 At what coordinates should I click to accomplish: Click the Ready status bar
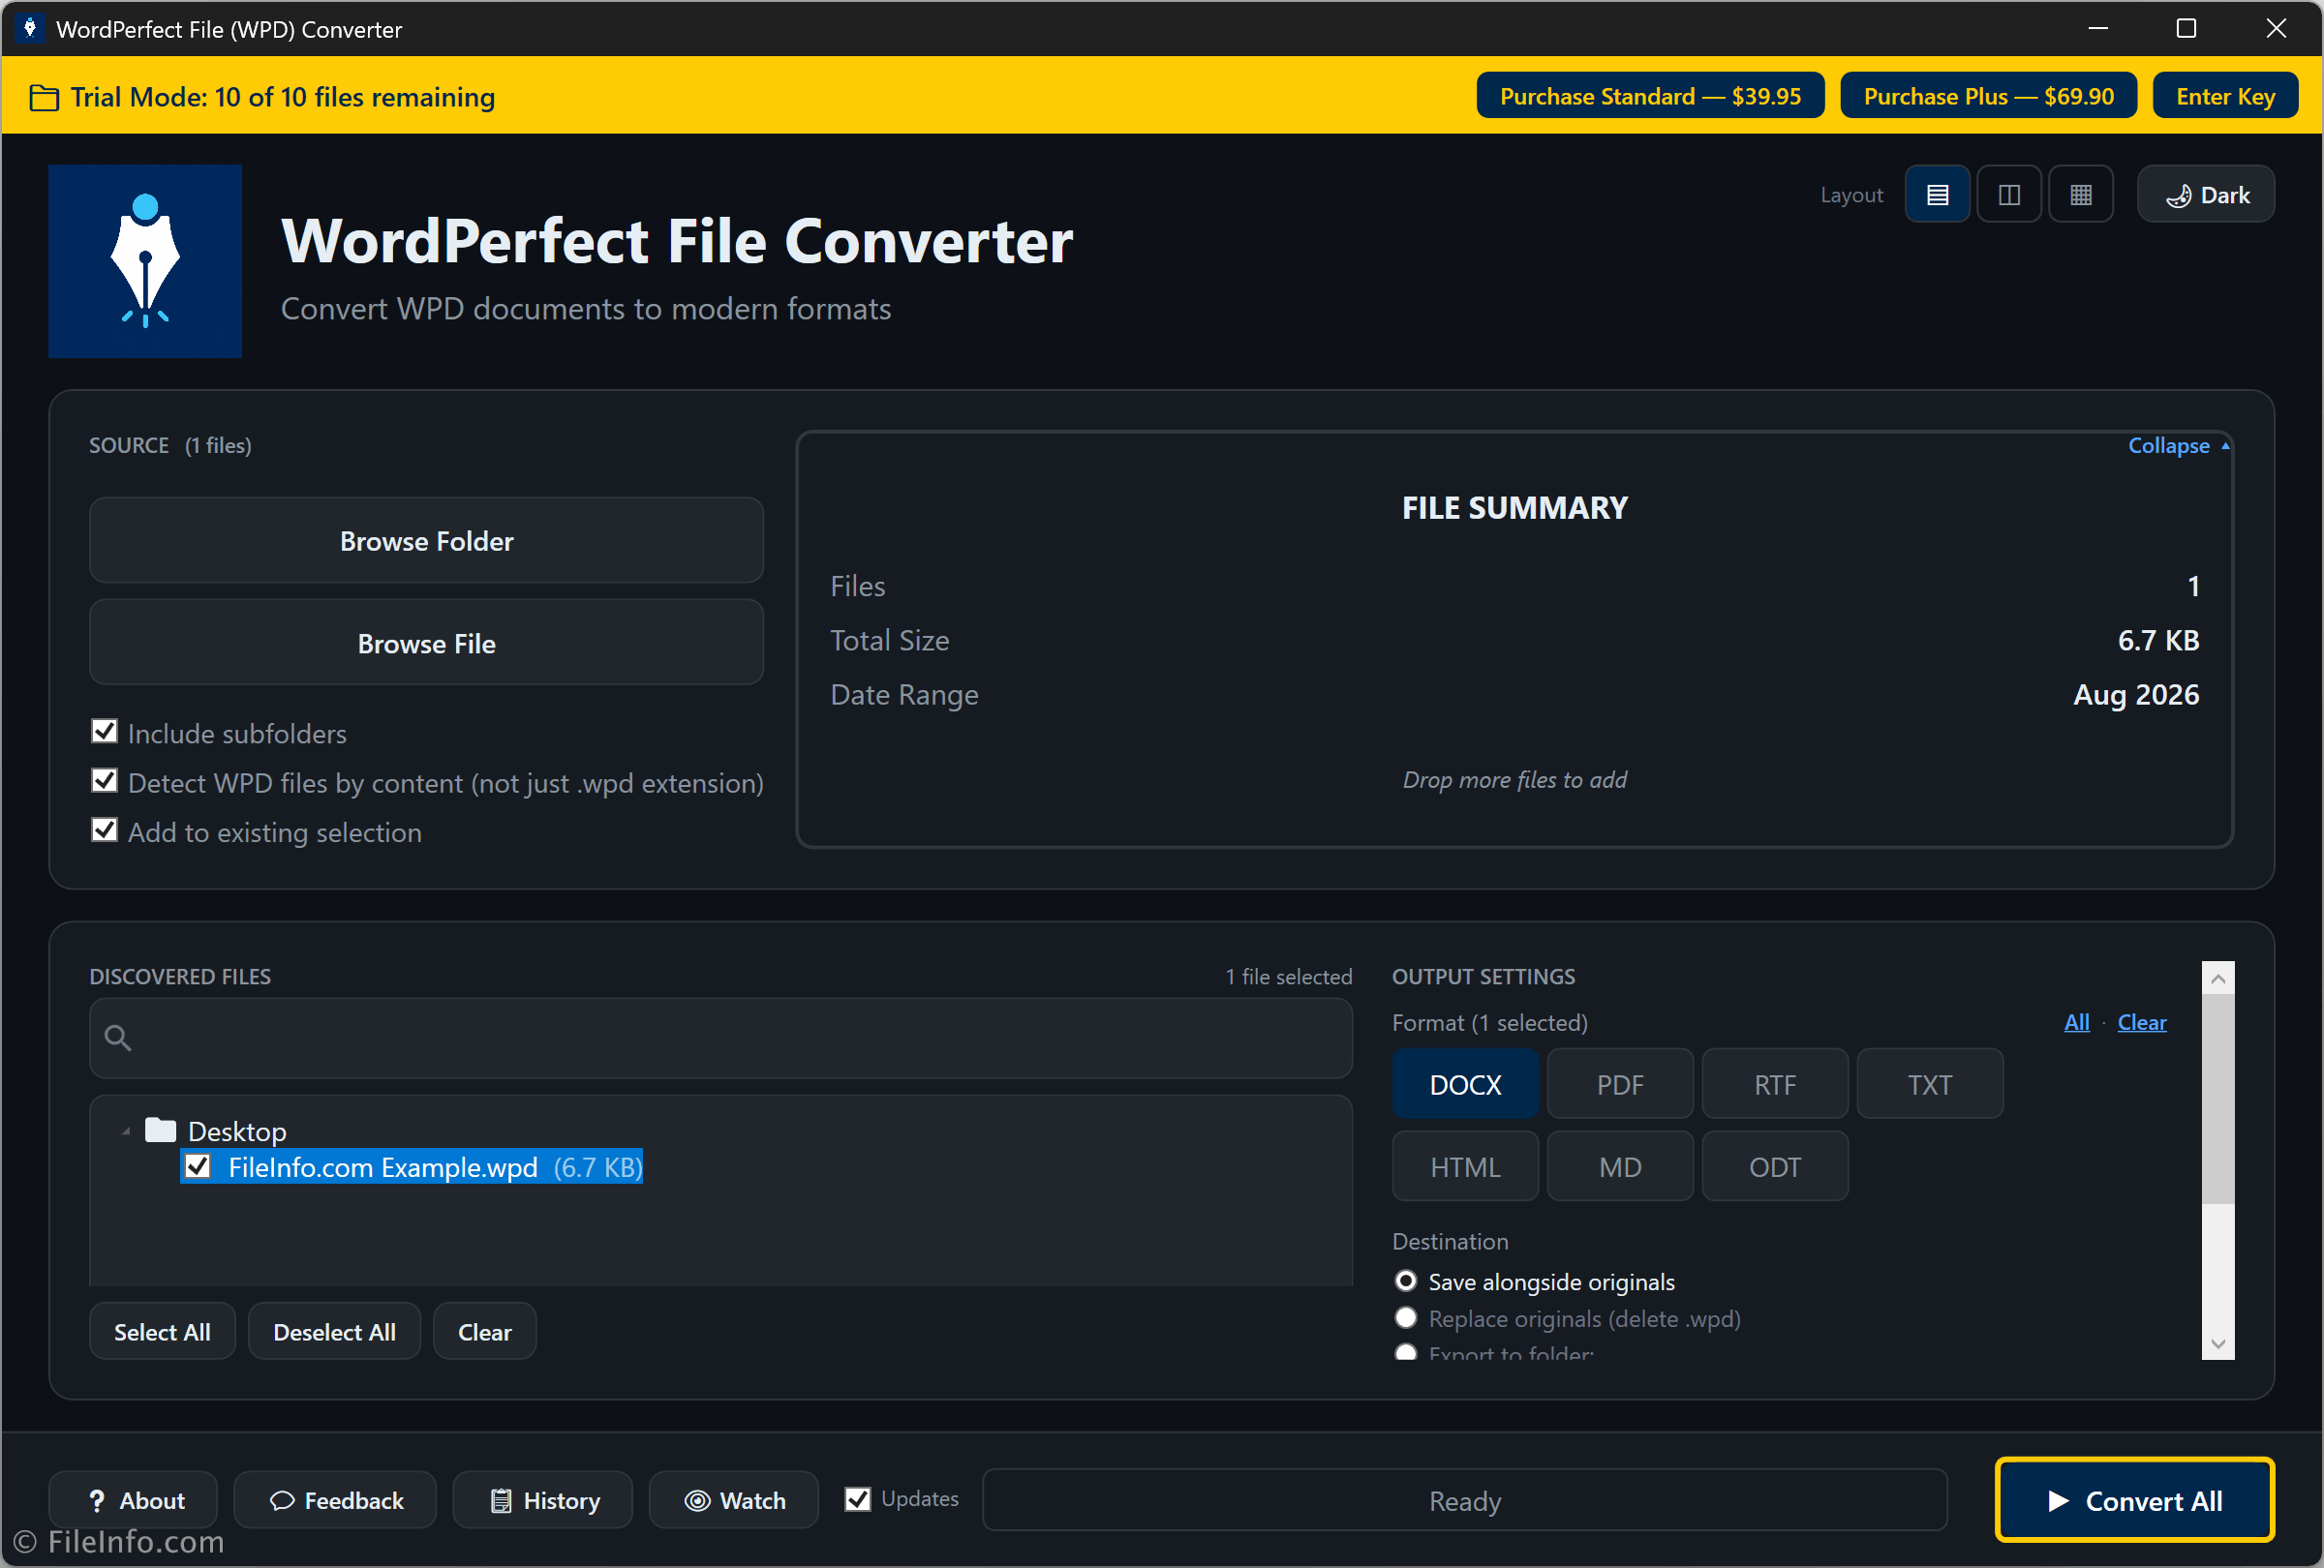pos(1465,1500)
